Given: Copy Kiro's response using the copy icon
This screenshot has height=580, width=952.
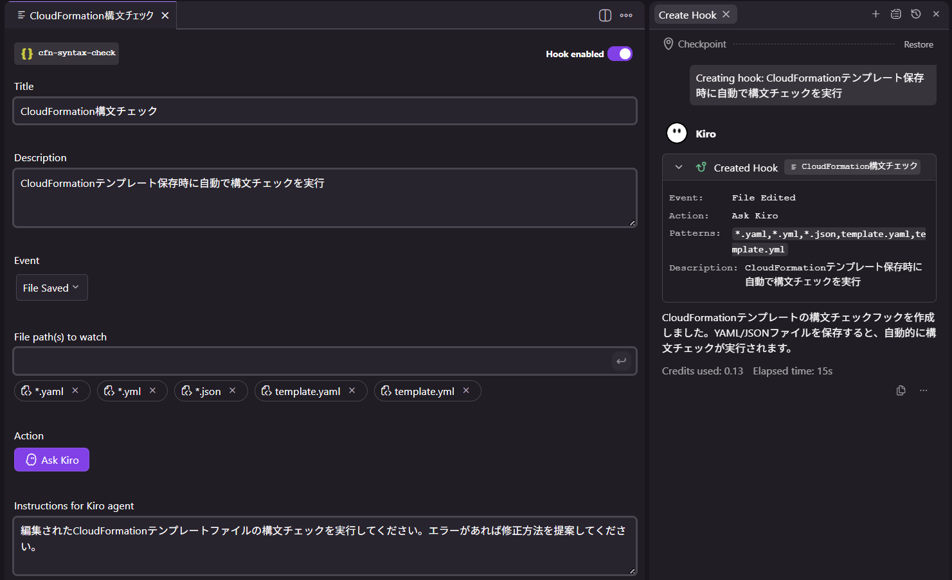Looking at the screenshot, I should pyautogui.click(x=901, y=390).
